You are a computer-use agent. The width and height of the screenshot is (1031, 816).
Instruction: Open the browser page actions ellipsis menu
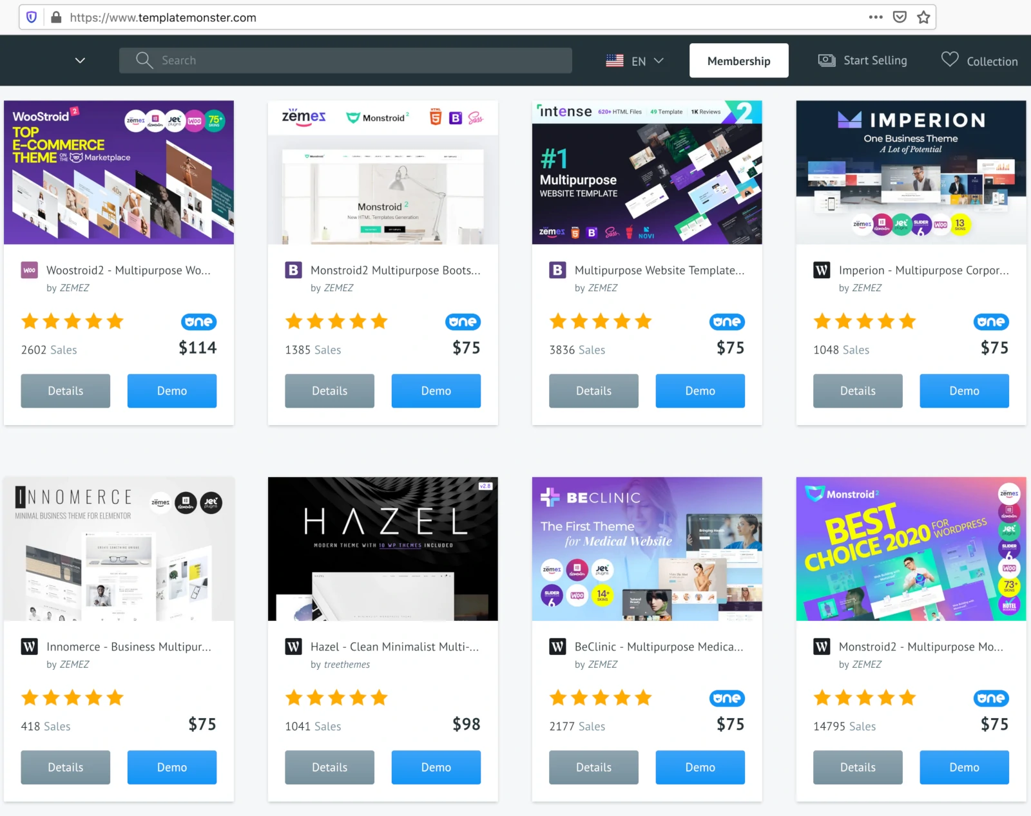coord(875,17)
